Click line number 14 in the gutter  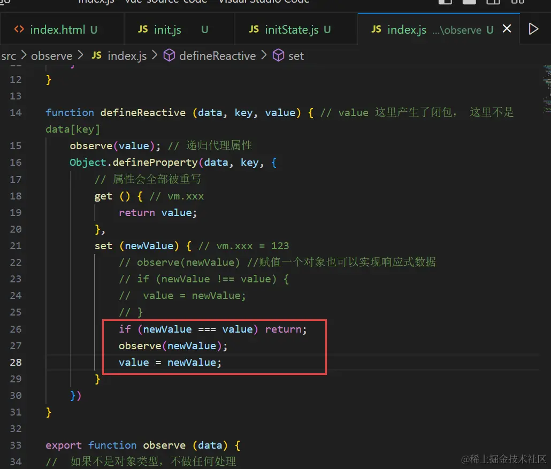pyautogui.click(x=16, y=113)
